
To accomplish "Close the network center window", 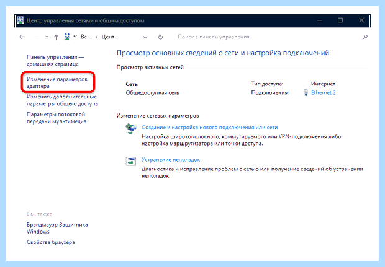I will [361, 20].
